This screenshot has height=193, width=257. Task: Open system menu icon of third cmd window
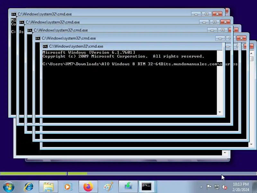[x=30, y=30]
